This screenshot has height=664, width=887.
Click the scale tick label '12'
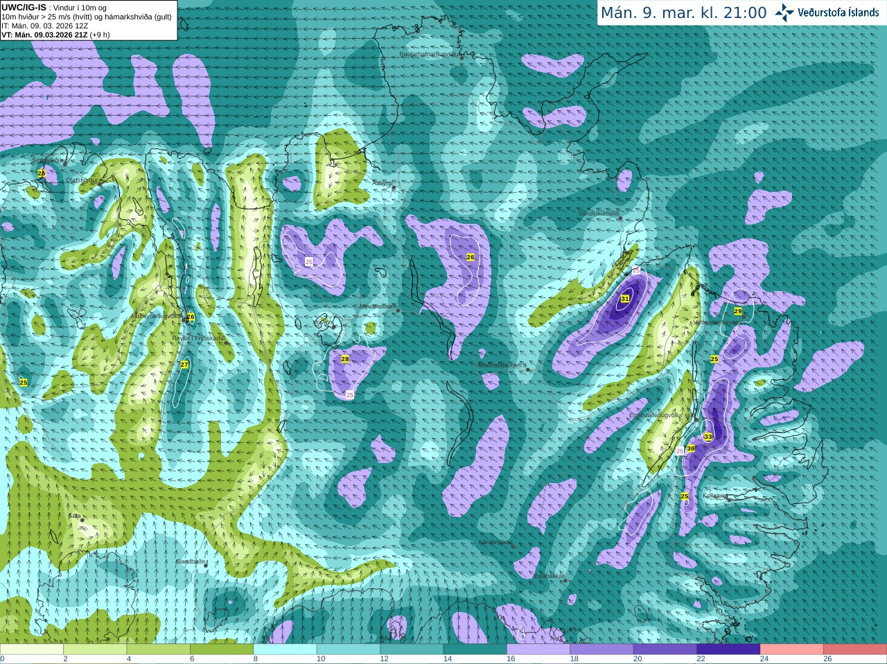(384, 659)
